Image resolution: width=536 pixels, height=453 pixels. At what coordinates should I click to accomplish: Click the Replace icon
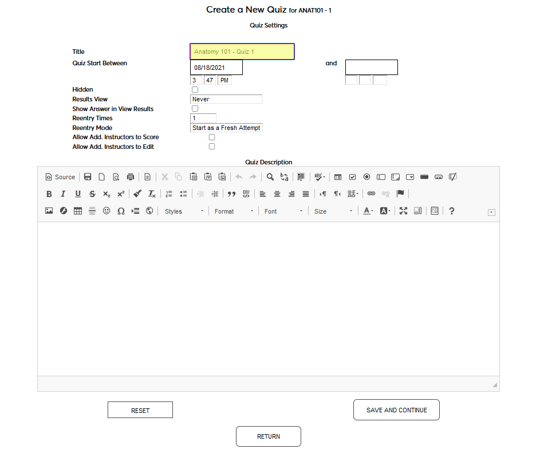(285, 177)
